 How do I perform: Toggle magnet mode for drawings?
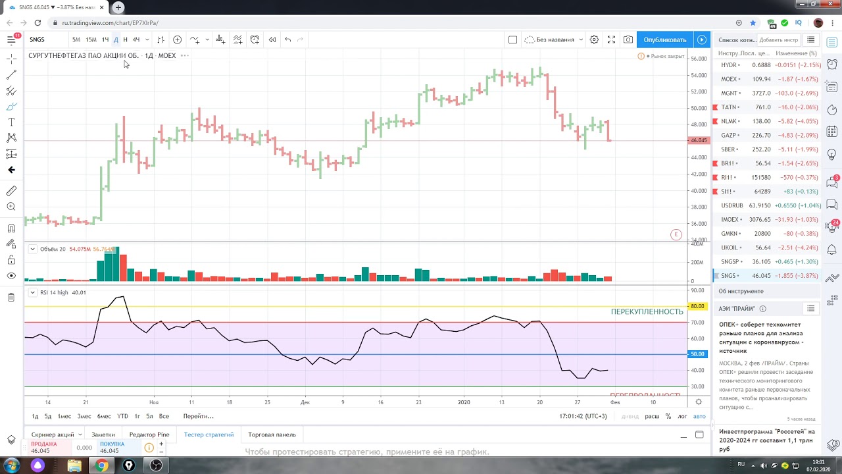tap(11, 228)
